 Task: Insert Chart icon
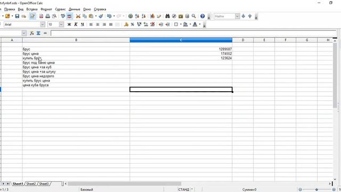(x=152, y=16)
